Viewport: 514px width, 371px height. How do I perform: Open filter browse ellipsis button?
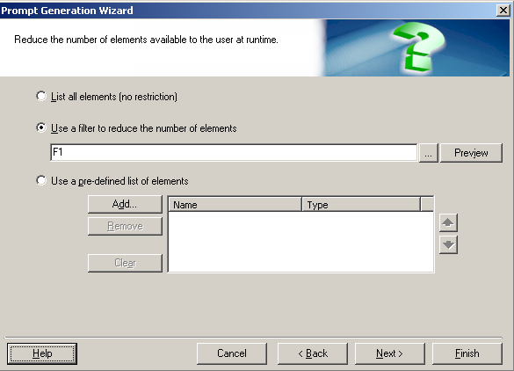point(429,153)
